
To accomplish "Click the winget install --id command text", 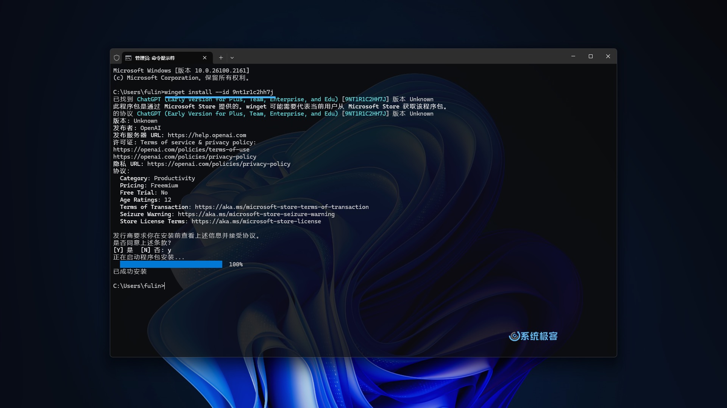I will [x=219, y=92].
